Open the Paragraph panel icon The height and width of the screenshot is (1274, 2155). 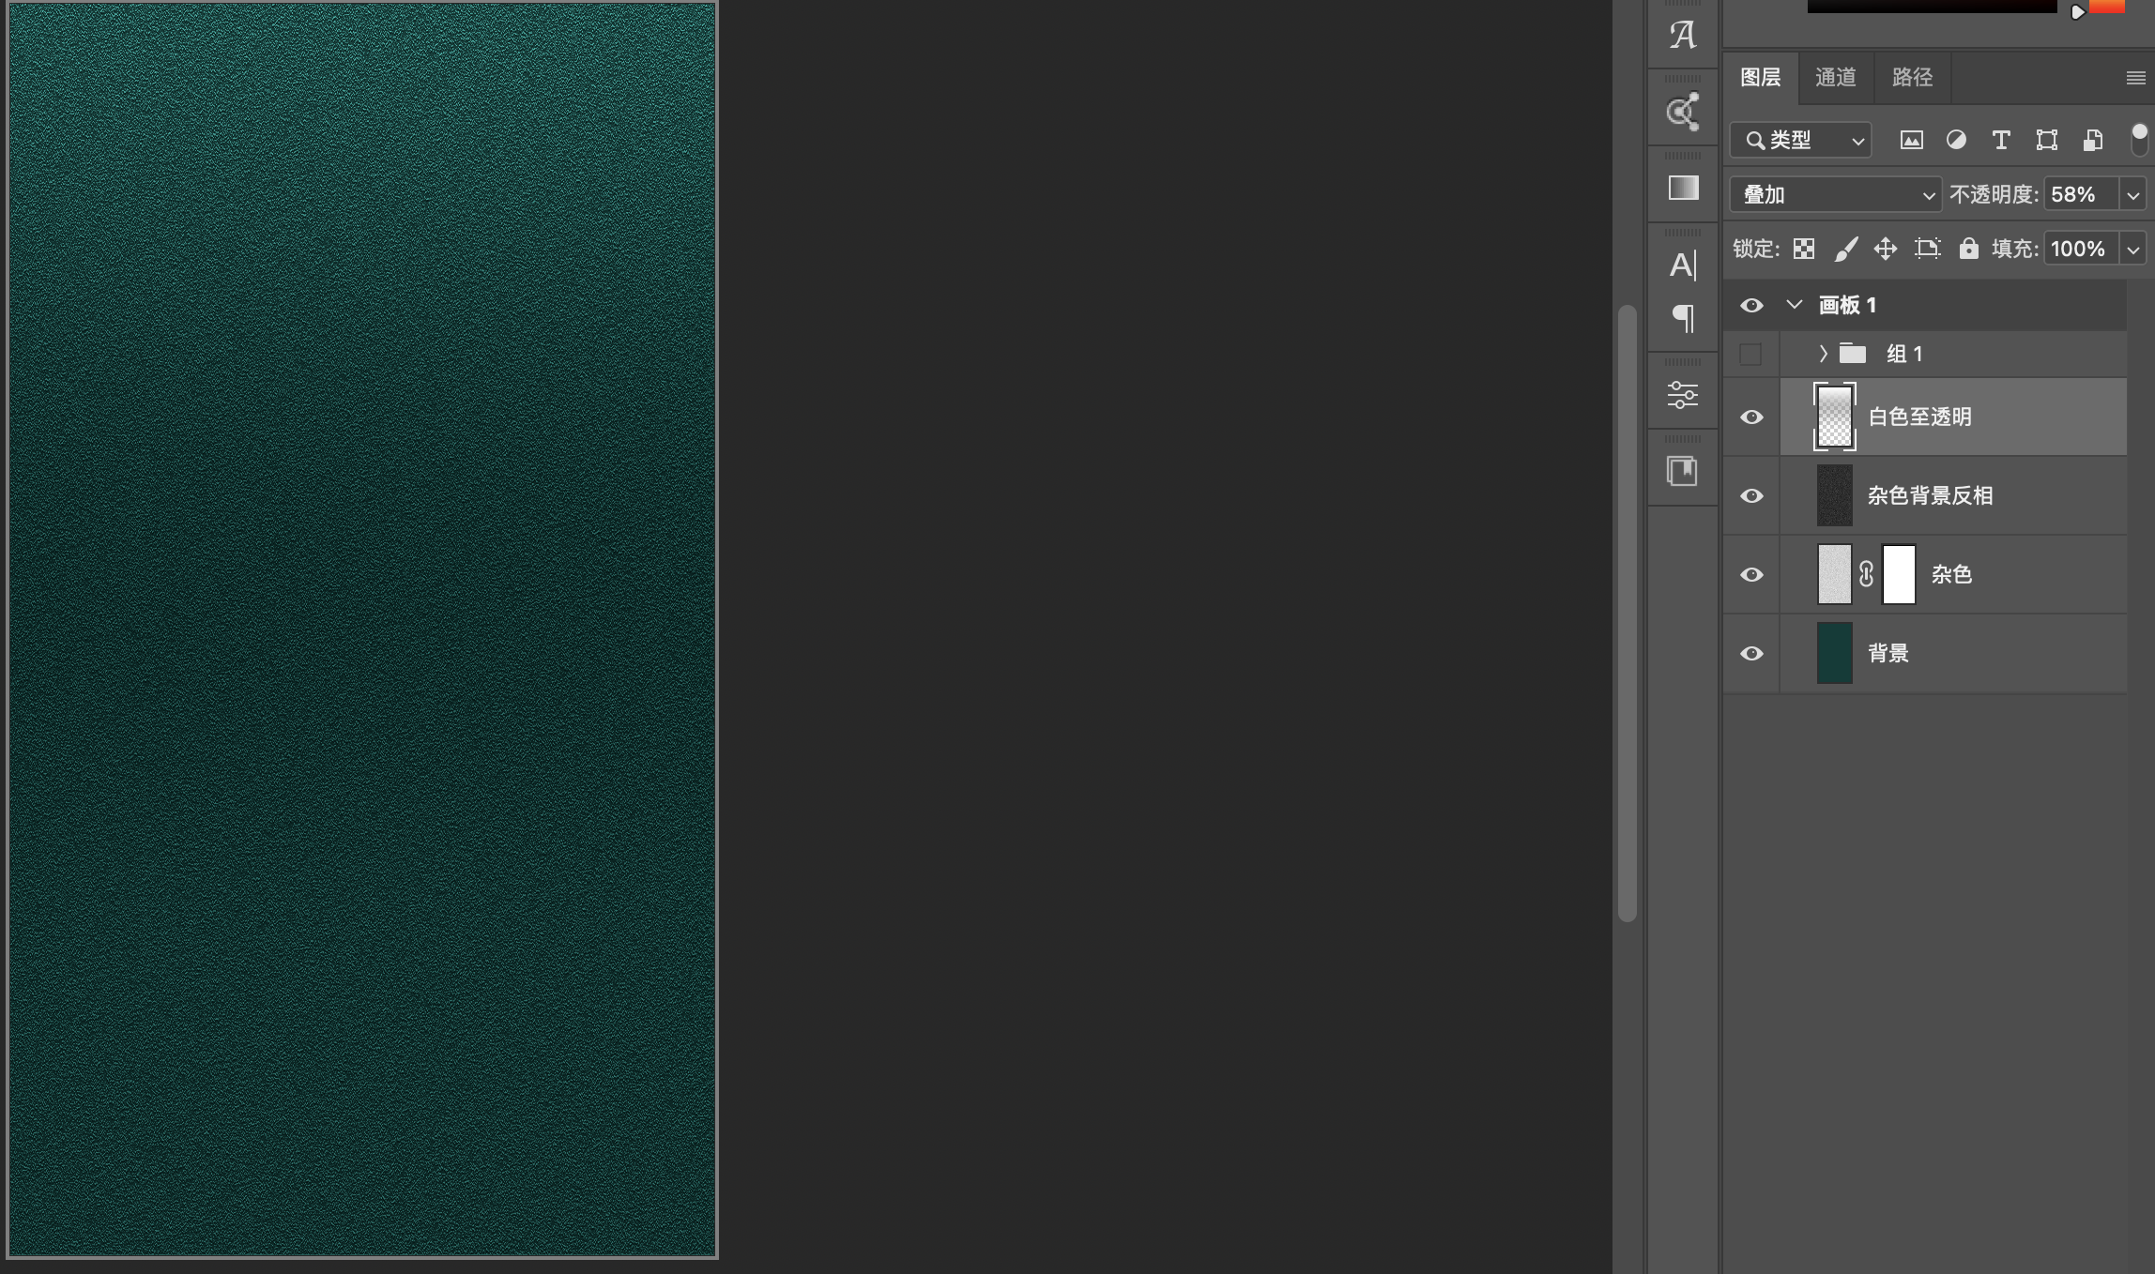pyautogui.click(x=1683, y=319)
